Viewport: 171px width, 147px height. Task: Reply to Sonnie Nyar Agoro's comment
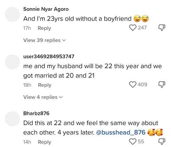click(x=44, y=28)
